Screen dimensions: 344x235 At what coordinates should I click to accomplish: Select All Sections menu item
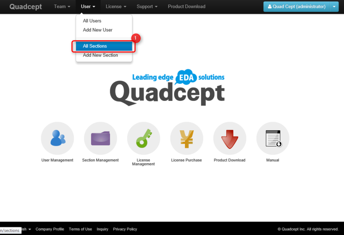pyautogui.click(x=104, y=46)
